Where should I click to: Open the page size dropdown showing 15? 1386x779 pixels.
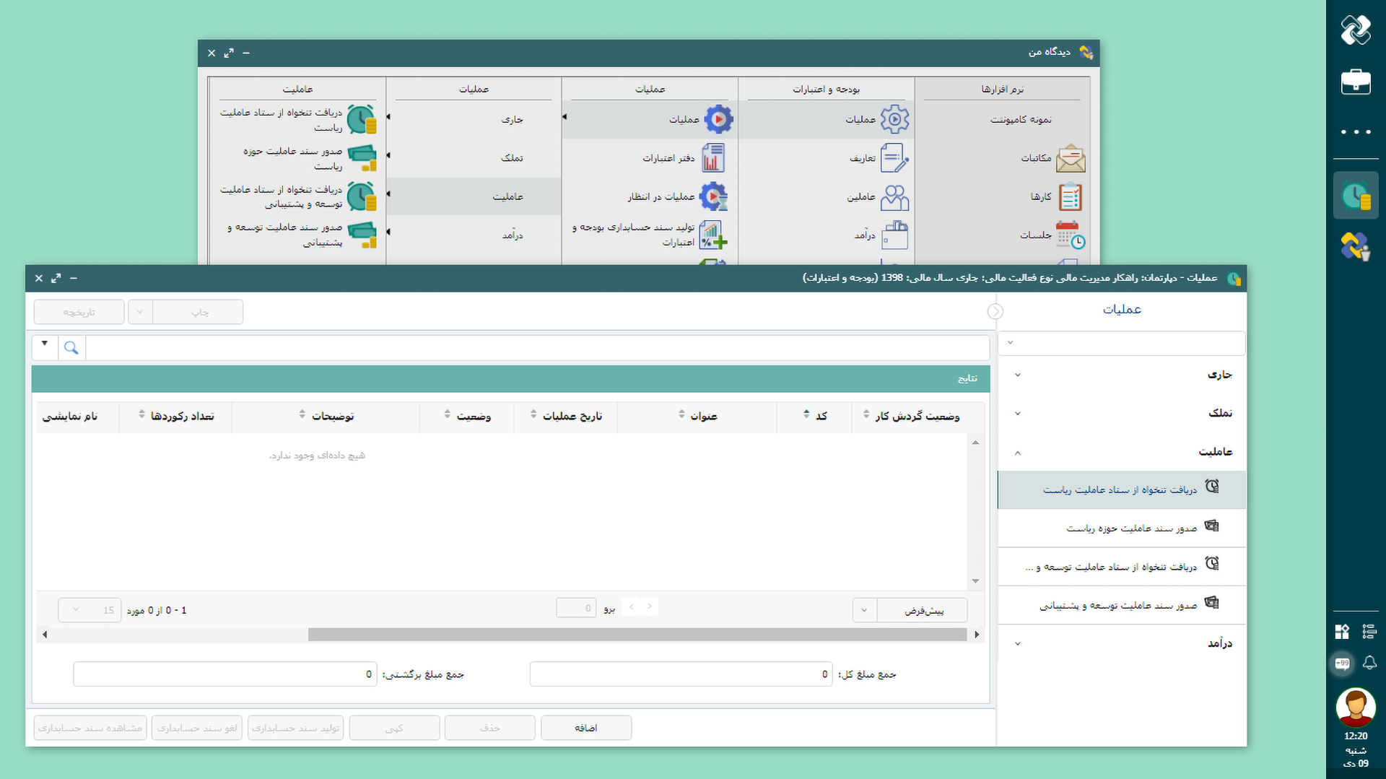pos(90,610)
